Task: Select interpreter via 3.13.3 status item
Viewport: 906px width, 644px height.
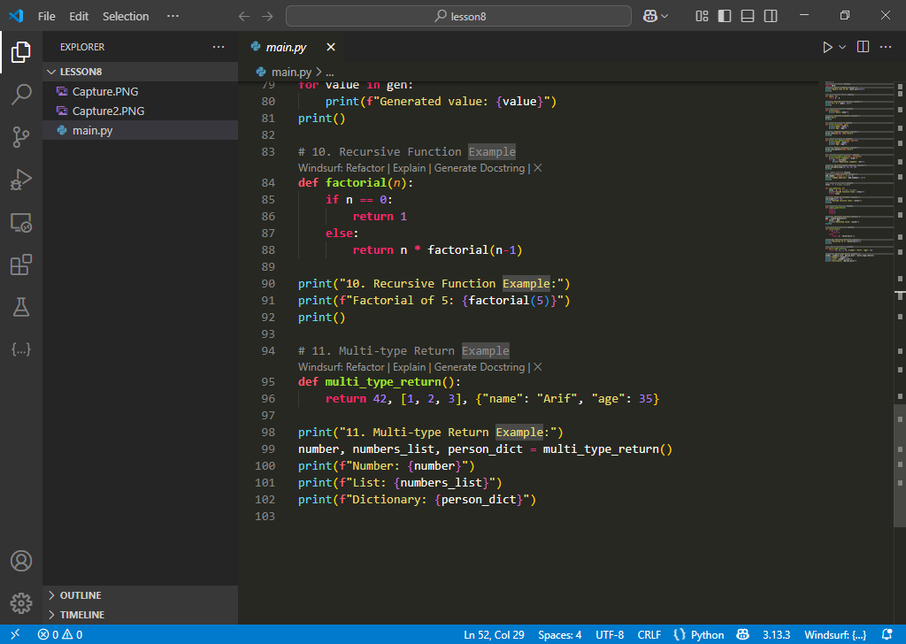Action: (x=776, y=635)
